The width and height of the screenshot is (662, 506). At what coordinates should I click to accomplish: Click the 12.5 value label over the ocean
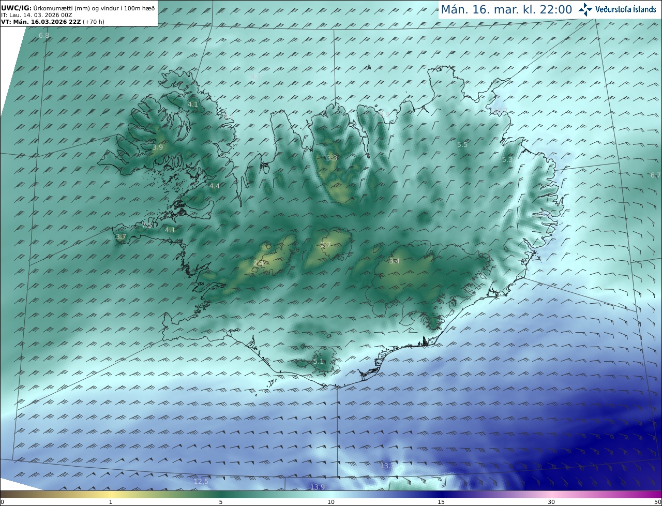pyautogui.click(x=201, y=481)
